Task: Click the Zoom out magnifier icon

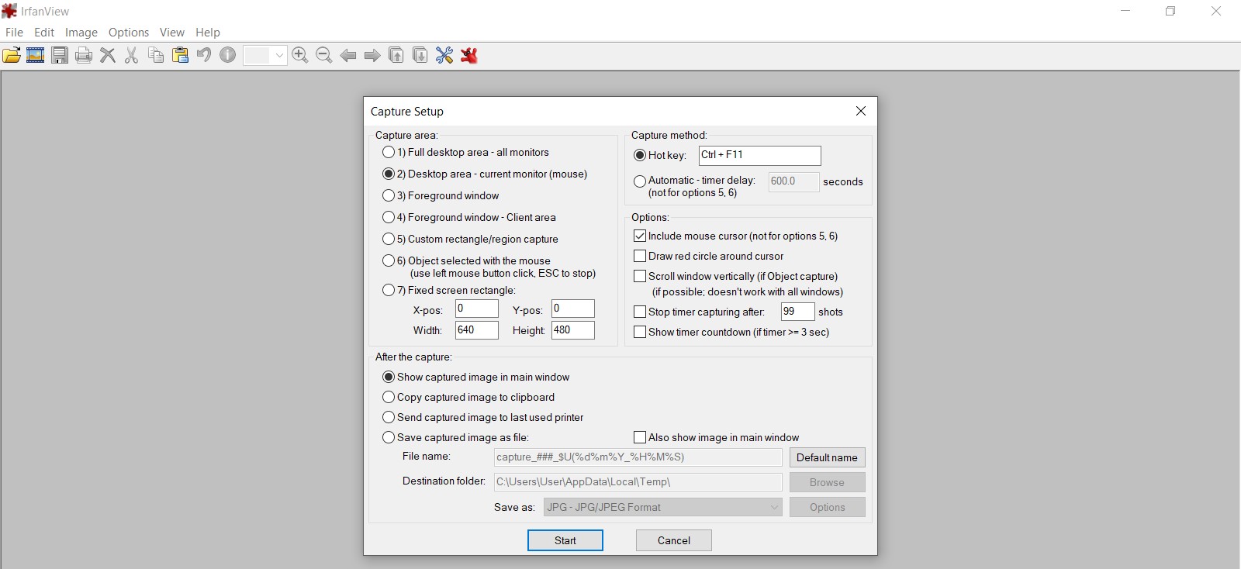Action: point(324,55)
